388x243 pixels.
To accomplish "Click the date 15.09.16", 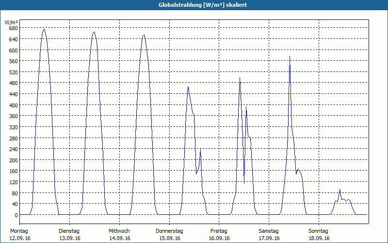I will coord(170,238).
